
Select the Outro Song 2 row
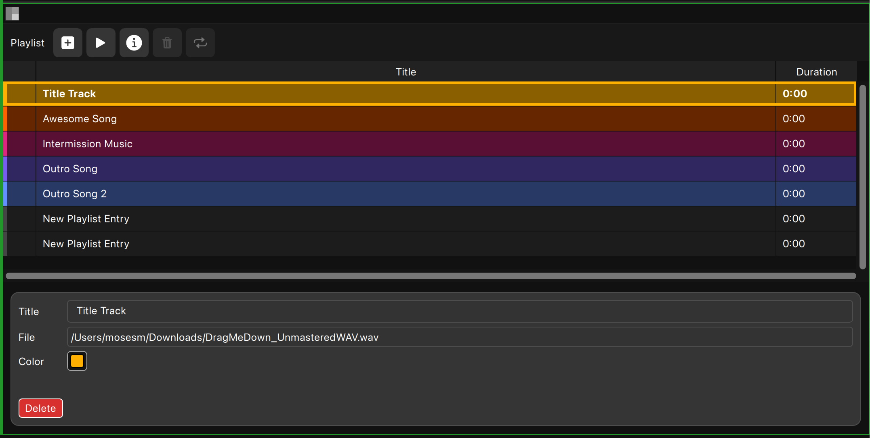242,194
